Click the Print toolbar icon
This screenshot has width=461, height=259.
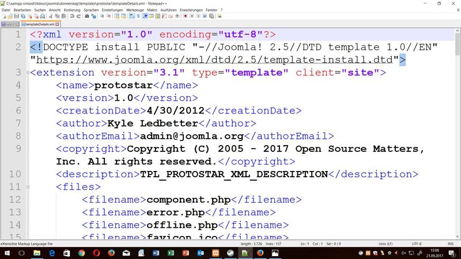42,17
